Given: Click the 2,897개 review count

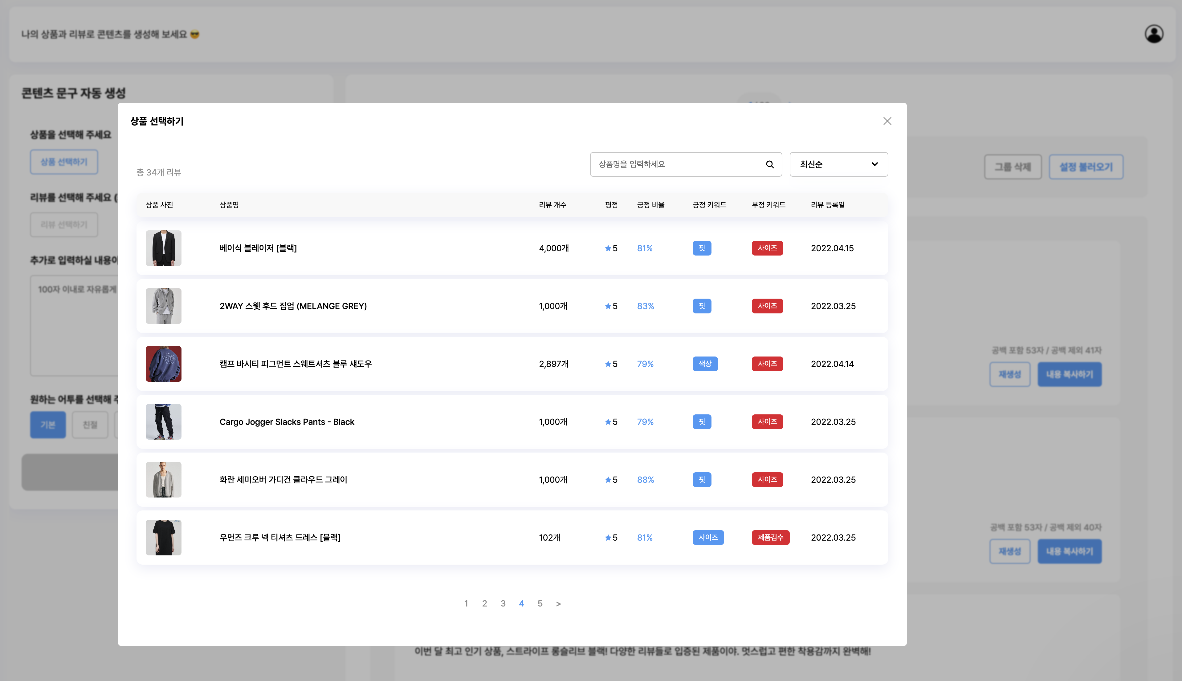Looking at the screenshot, I should point(554,364).
